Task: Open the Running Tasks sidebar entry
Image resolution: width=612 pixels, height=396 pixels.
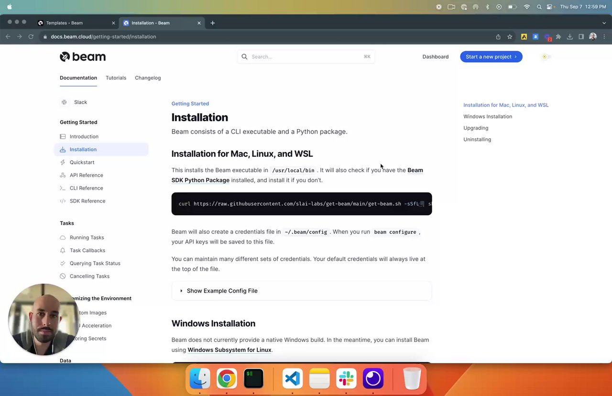Action: tap(87, 237)
